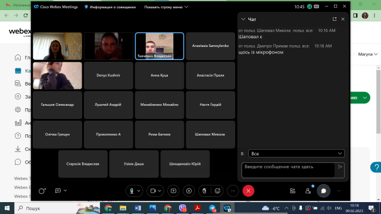Open analytics chart icon in sidebar
Image resolution: width=381 pixels, height=214 pixels.
click(18, 123)
